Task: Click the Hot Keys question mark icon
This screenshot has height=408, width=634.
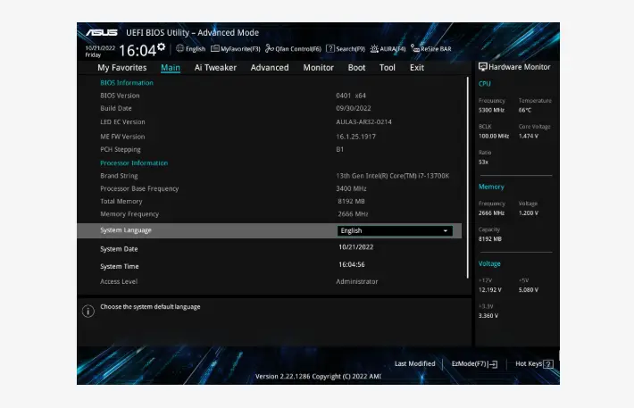Action: pyautogui.click(x=548, y=364)
